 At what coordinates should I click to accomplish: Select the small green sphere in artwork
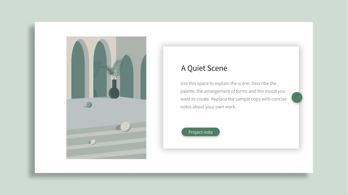89,105
